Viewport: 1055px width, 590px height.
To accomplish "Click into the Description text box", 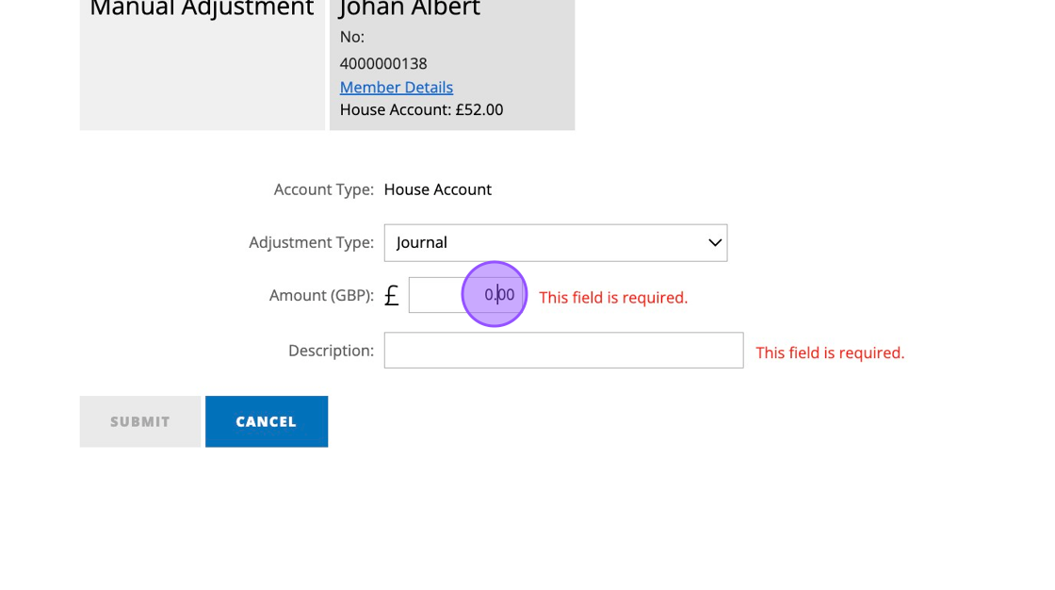I will point(563,351).
